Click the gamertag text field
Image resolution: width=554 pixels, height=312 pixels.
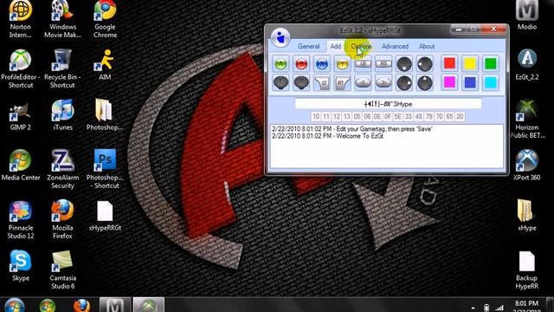click(x=388, y=104)
